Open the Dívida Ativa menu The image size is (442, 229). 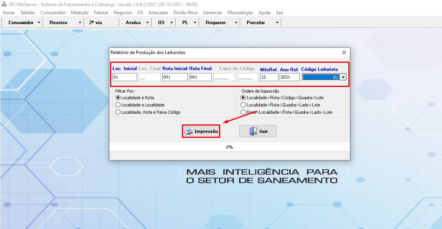pos(185,13)
